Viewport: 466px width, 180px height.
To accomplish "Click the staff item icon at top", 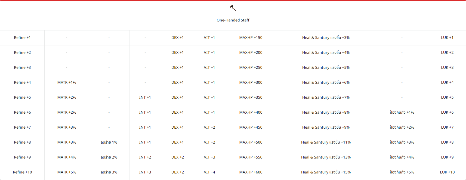I will (233, 8).
